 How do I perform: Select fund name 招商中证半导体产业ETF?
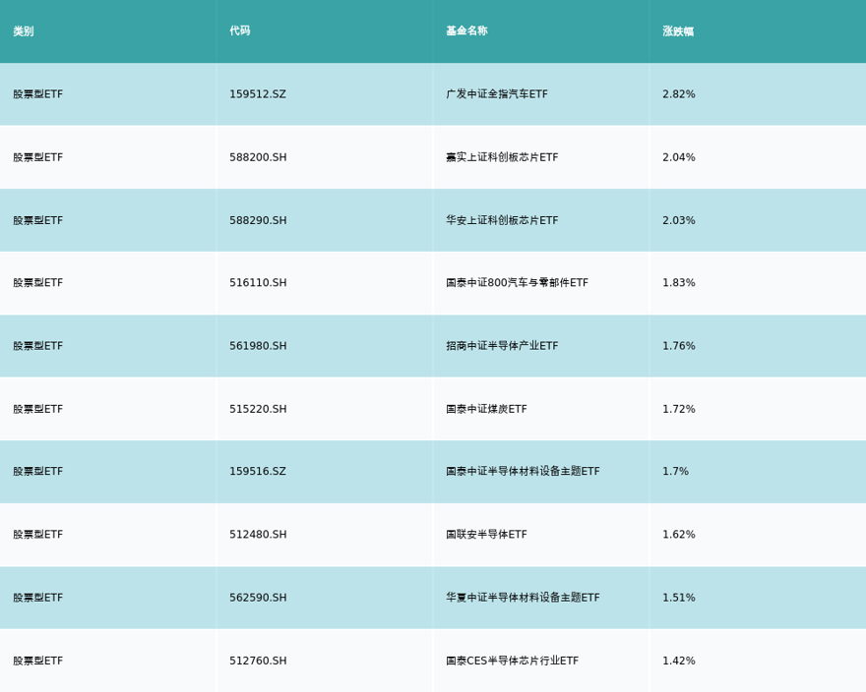[502, 346]
